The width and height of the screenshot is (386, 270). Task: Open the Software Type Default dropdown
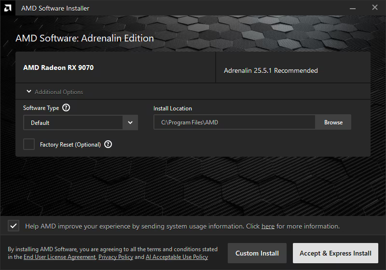pos(81,122)
